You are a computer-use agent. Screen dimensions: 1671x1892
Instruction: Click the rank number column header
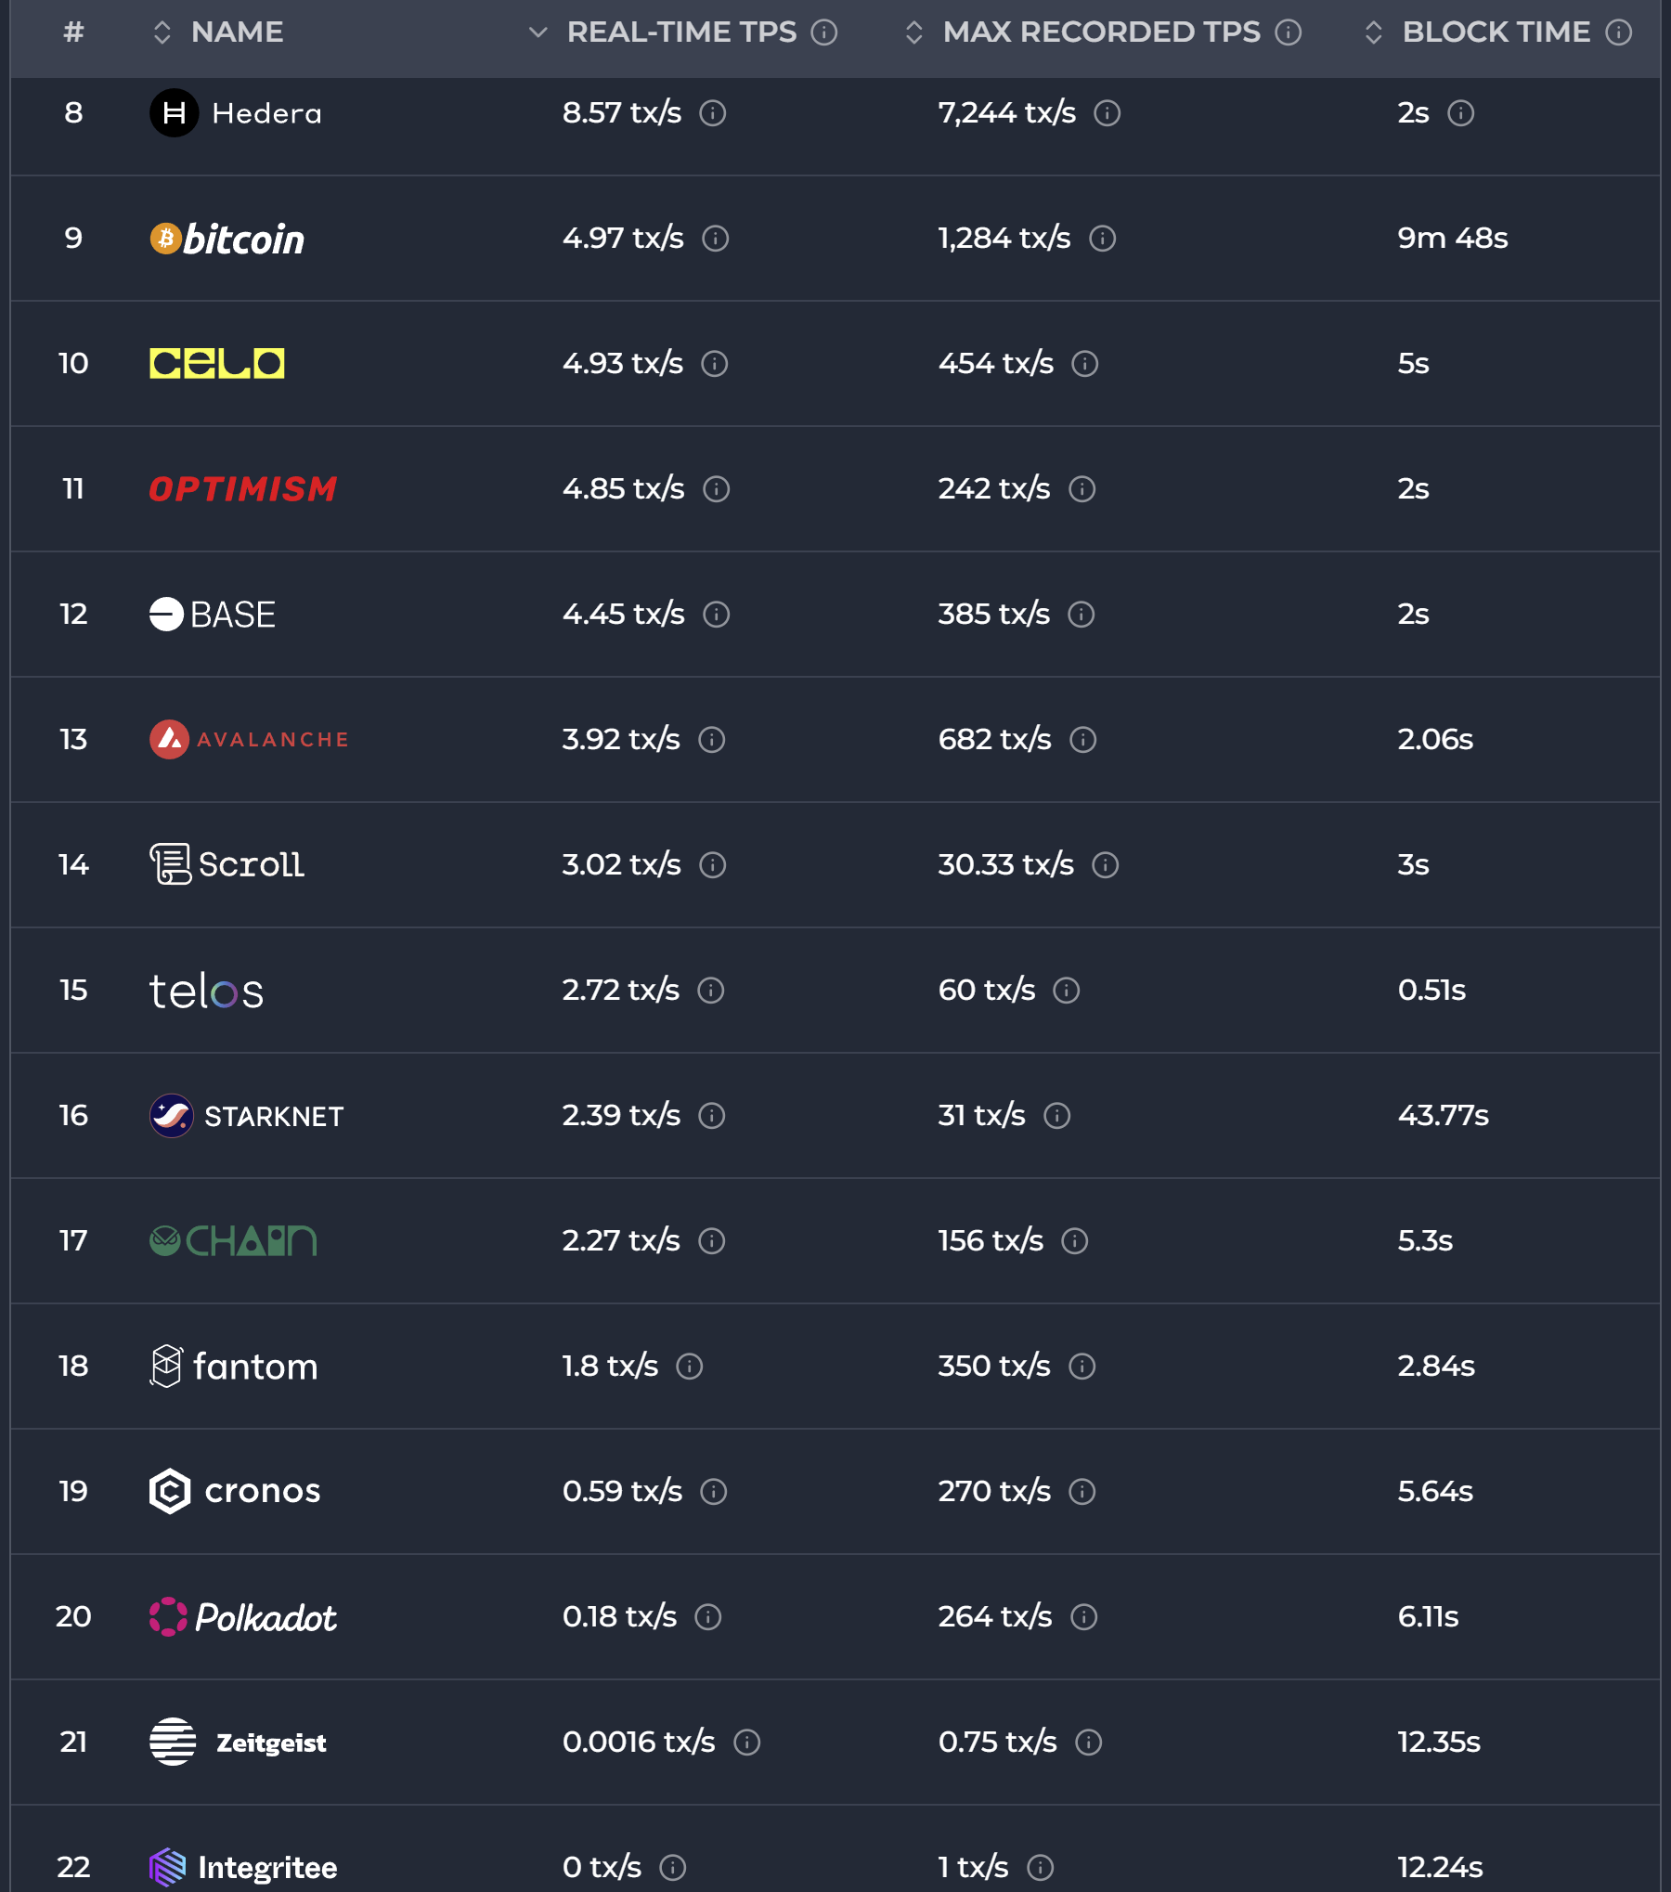point(73,32)
